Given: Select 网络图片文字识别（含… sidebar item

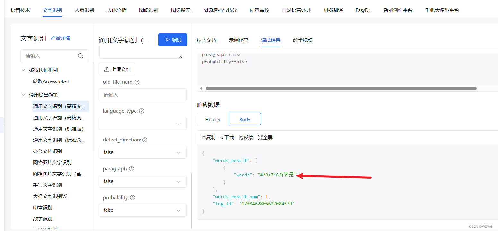Looking at the screenshot, I should (59, 174).
